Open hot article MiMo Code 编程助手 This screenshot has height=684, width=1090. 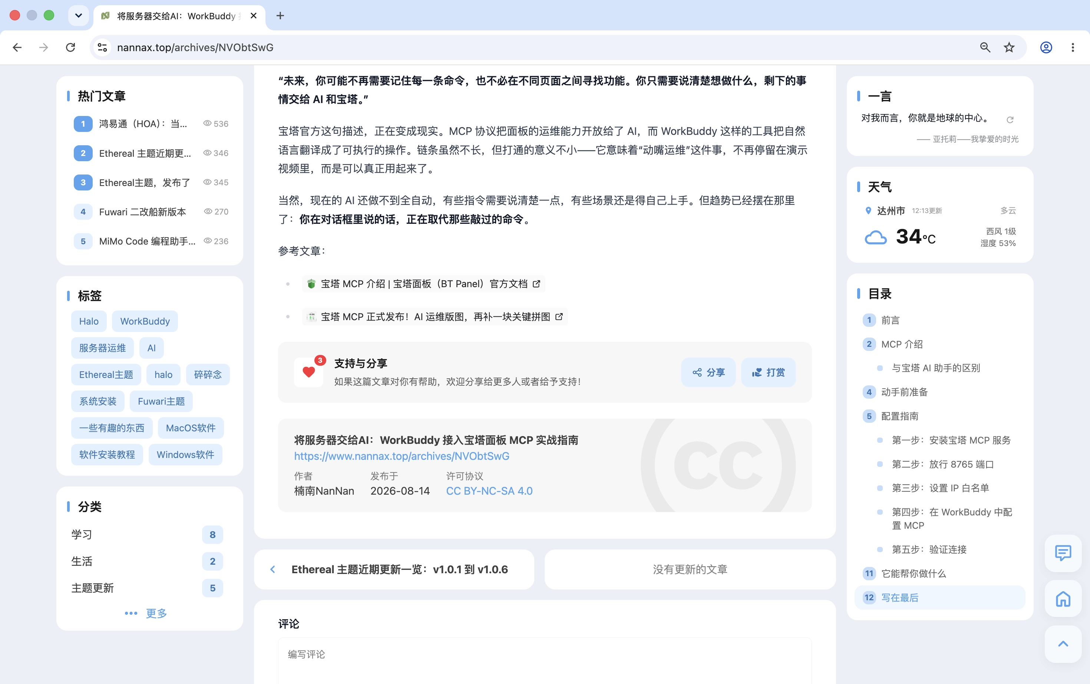point(151,241)
